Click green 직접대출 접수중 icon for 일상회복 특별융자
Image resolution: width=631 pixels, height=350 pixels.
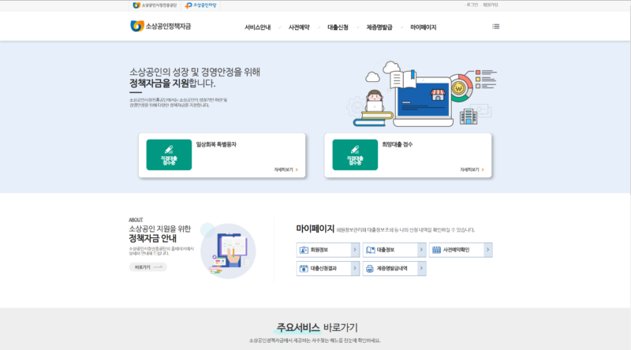169,155
